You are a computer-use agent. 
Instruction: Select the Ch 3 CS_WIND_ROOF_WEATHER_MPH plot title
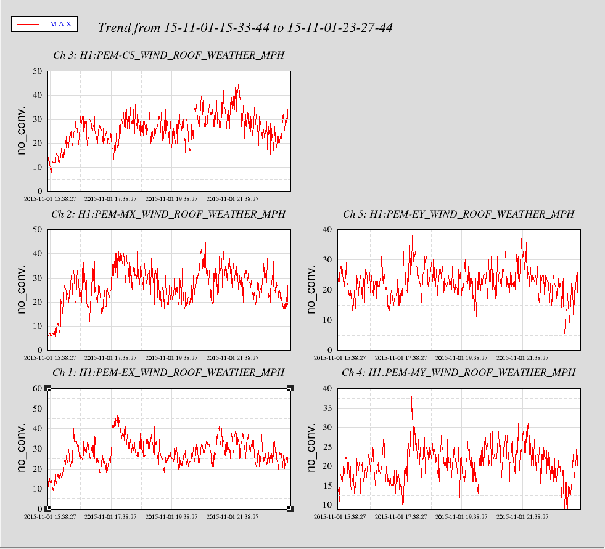(x=168, y=55)
